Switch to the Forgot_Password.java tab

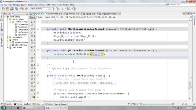[x=110, y=14]
